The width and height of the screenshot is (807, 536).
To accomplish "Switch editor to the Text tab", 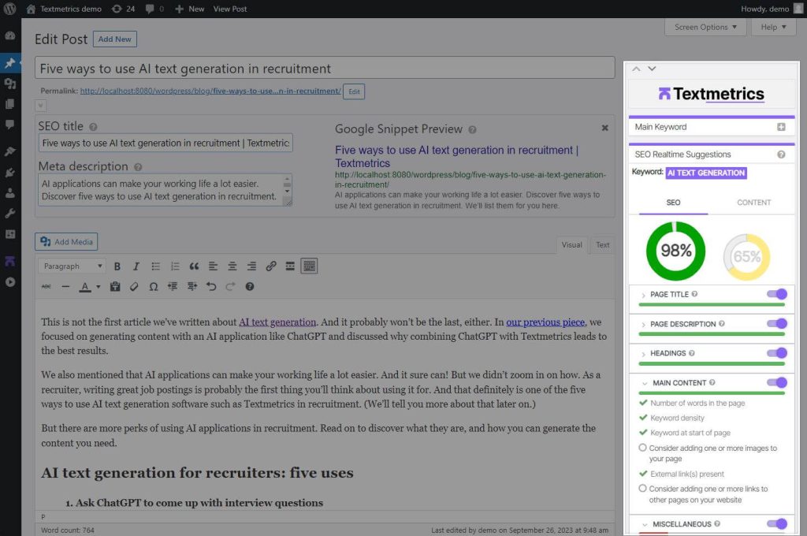I will tap(602, 245).
